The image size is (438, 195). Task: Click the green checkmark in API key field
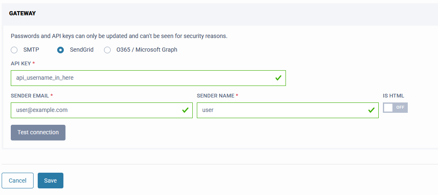click(278, 78)
